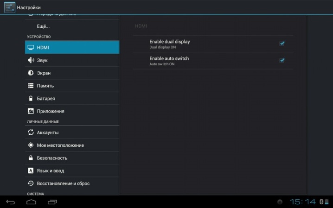The width and height of the screenshot is (333, 208).
Task: Tap the Bluetooth status icon
Action: [321, 202]
